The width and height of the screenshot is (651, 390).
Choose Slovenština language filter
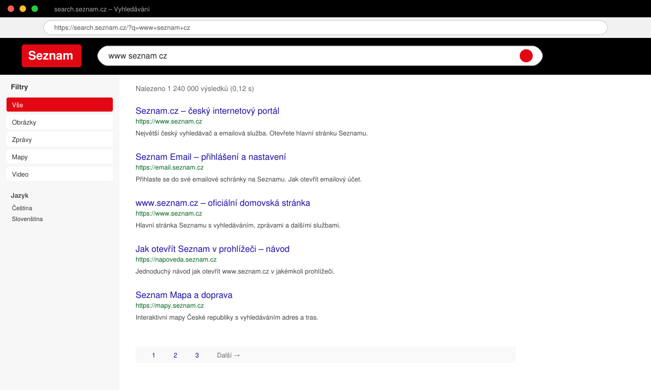point(27,219)
